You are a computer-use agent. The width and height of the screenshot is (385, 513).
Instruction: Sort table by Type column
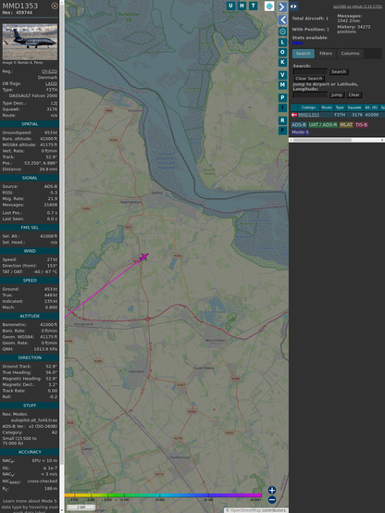[x=340, y=107]
